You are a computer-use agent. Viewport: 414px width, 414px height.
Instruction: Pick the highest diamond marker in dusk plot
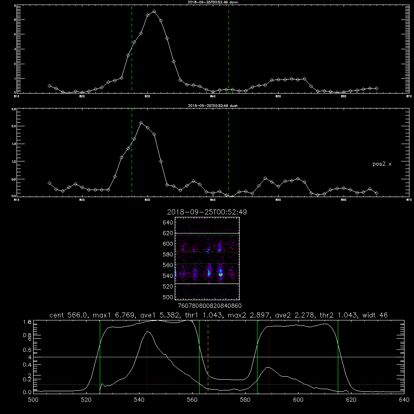pyautogui.click(x=141, y=123)
